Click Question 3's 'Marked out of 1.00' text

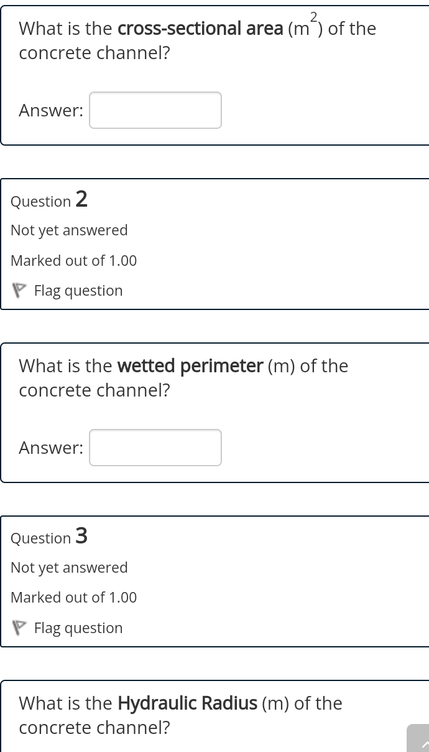pyautogui.click(x=73, y=598)
